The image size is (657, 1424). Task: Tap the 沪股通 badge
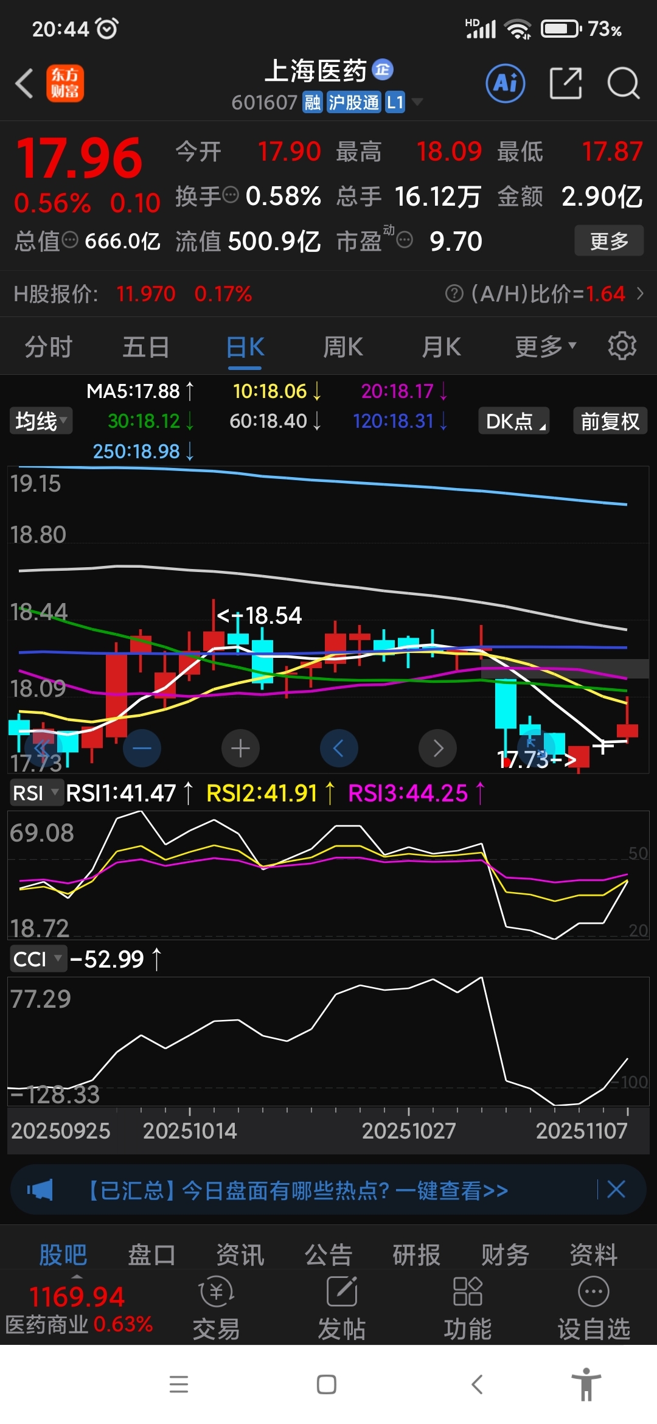point(353,102)
